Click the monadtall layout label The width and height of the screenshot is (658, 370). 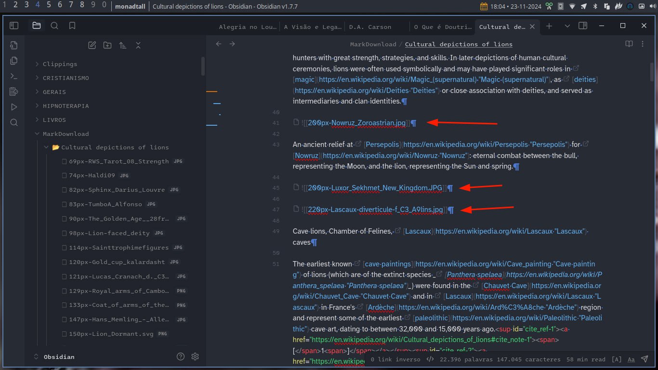click(x=131, y=6)
